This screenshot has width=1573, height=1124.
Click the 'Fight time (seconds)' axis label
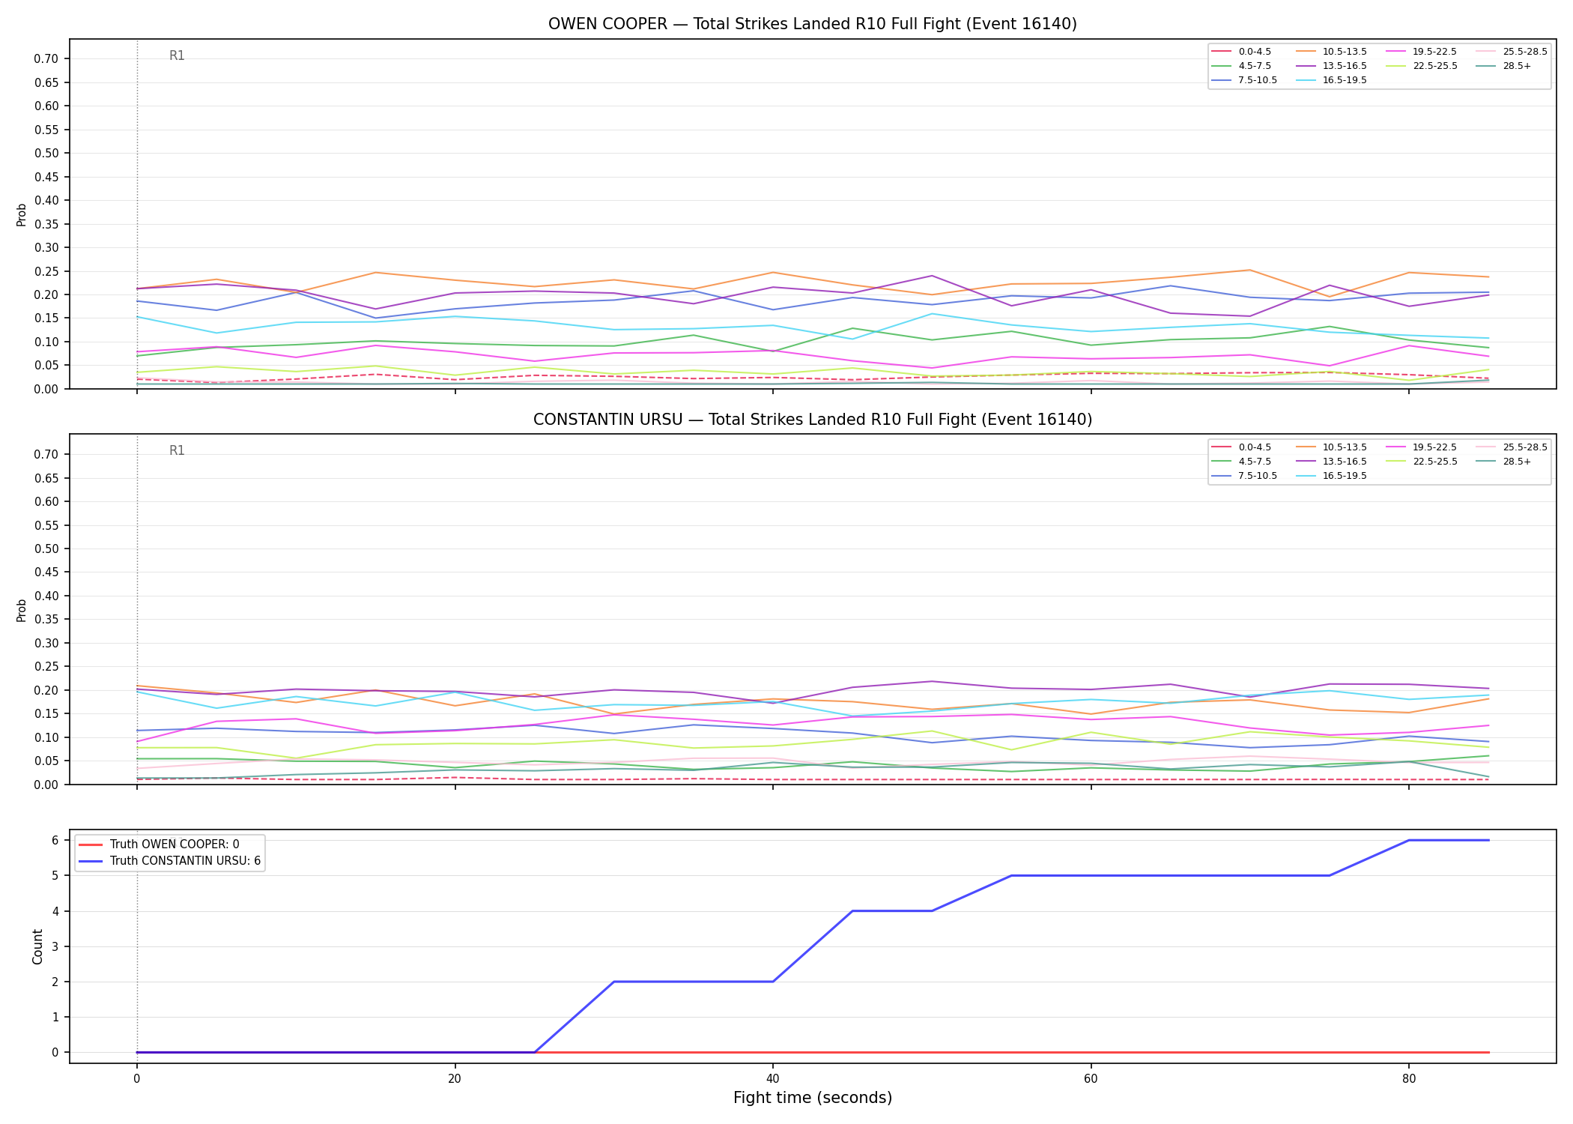coord(813,1098)
